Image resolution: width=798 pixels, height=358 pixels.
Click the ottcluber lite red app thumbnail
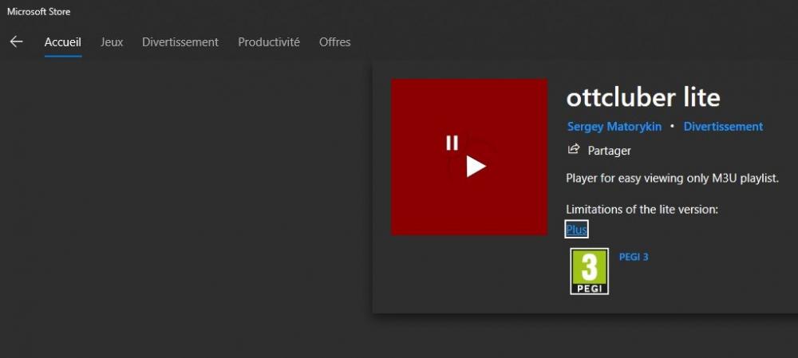(469, 157)
